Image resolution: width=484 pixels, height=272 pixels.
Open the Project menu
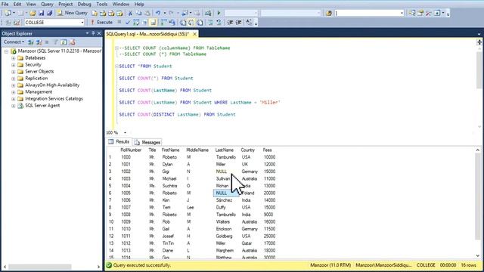click(66, 4)
